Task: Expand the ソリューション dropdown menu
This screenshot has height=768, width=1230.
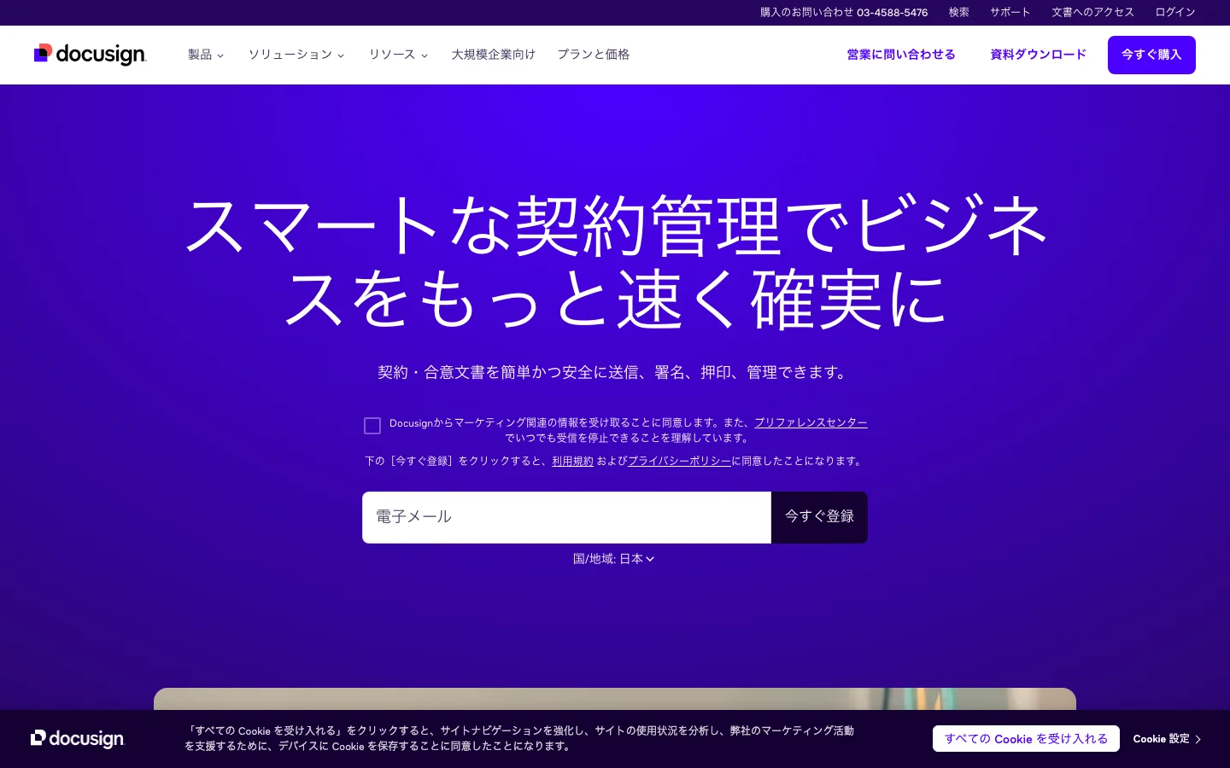Action: 296,55
